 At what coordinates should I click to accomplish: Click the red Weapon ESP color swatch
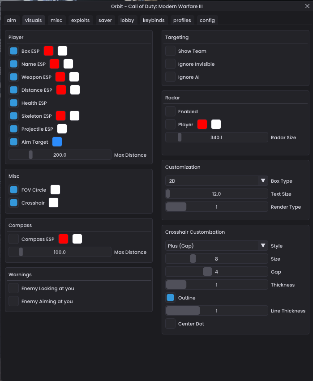pyautogui.click(x=60, y=77)
